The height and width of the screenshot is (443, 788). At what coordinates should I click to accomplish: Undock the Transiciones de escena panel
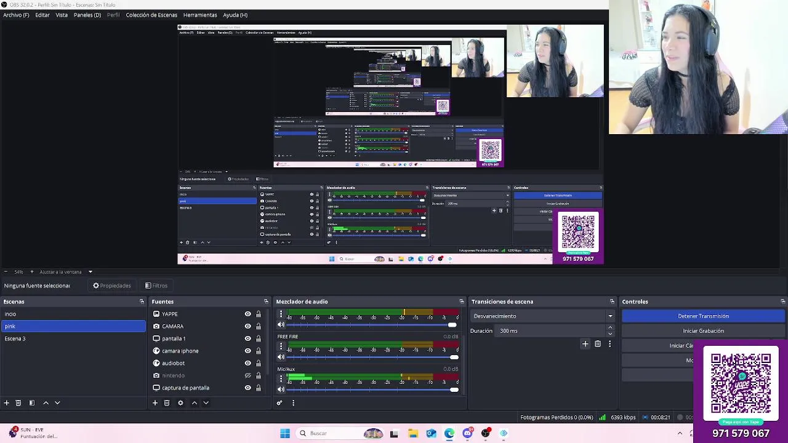[x=612, y=301]
